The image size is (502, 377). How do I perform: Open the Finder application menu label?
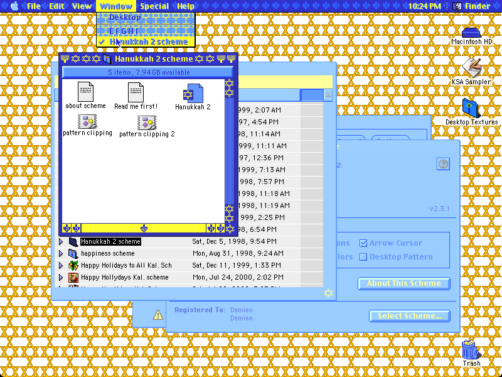478,6
